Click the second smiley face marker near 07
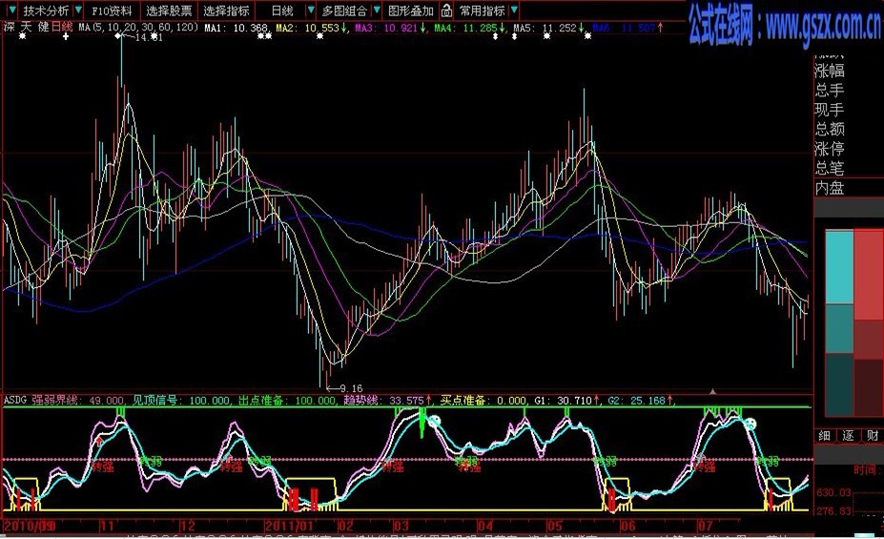 coord(750,423)
